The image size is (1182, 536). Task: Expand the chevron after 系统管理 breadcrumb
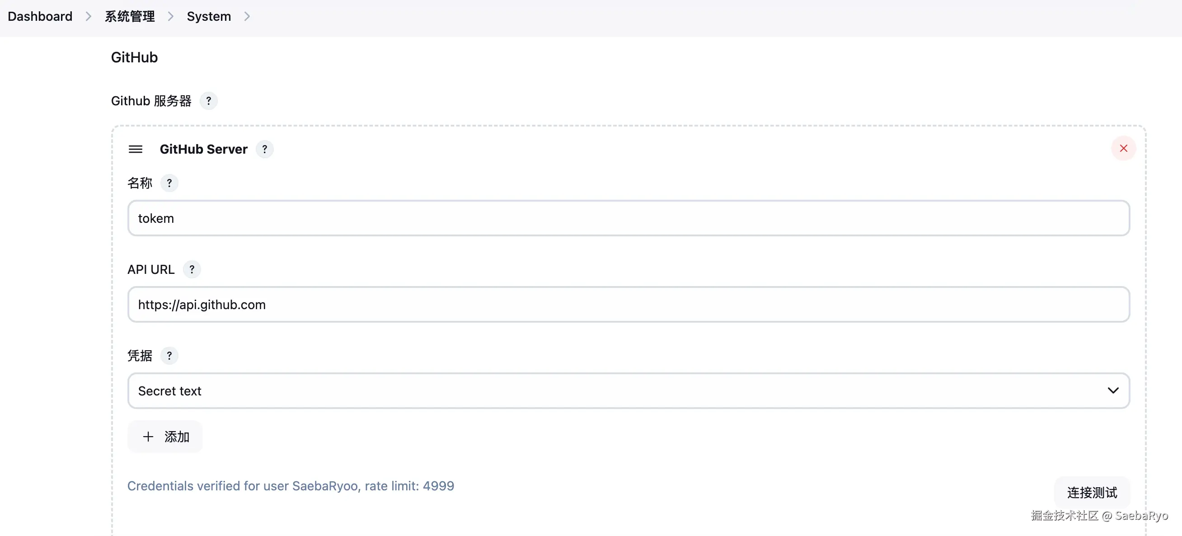[x=171, y=17]
